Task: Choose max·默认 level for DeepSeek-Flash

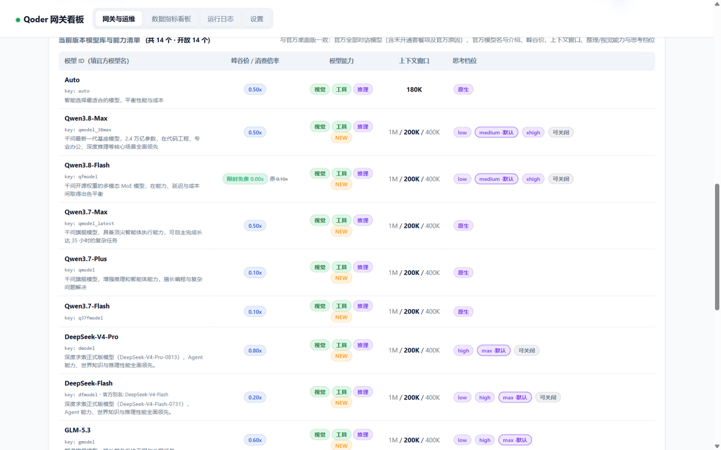Action: [515, 397]
